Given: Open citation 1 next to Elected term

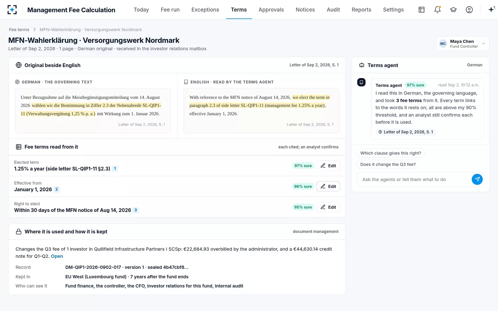Looking at the screenshot, I should tap(115, 169).
